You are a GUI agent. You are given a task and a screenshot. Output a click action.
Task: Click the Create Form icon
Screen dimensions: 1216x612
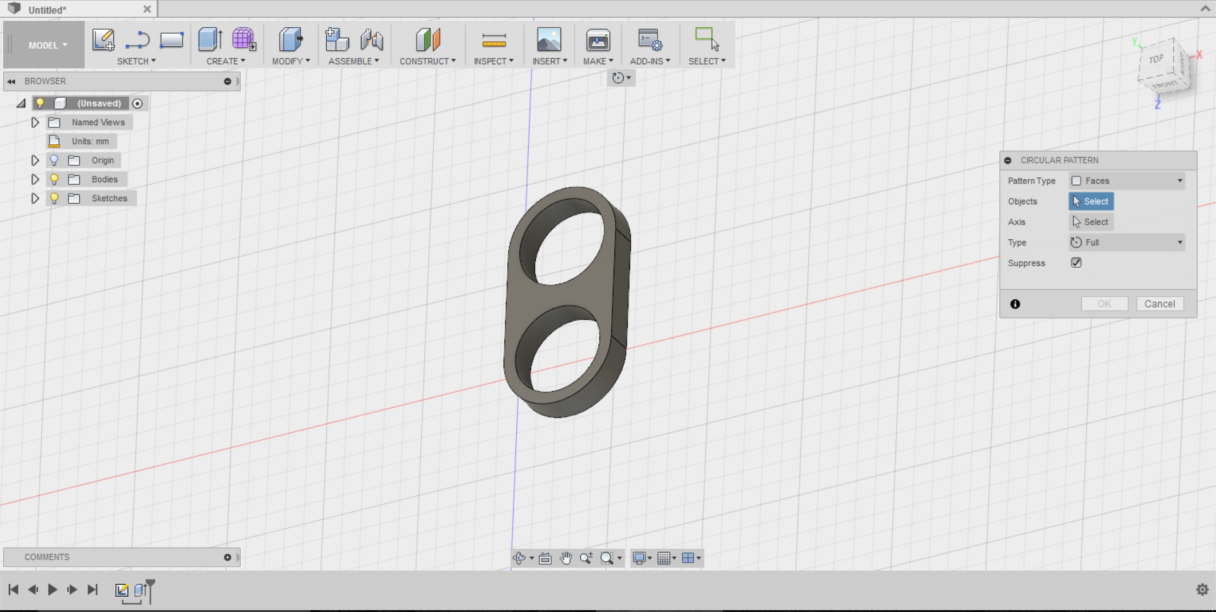tap(244, 40)
